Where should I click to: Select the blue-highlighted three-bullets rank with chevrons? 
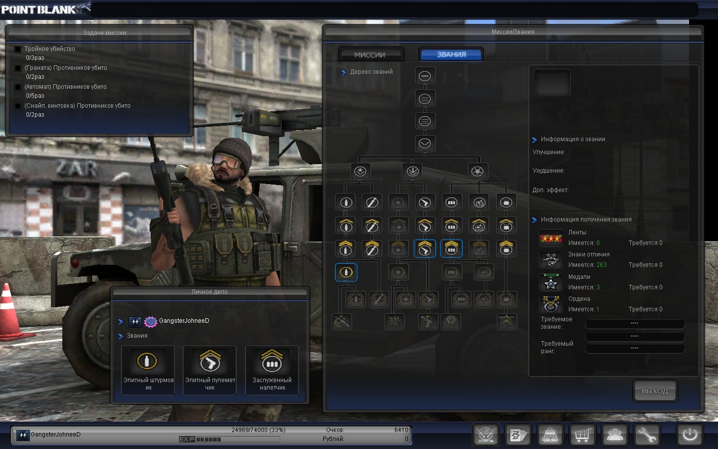coord(451,248)
